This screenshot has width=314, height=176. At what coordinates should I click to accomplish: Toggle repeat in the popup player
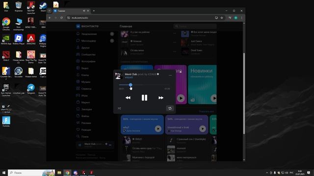170,108
